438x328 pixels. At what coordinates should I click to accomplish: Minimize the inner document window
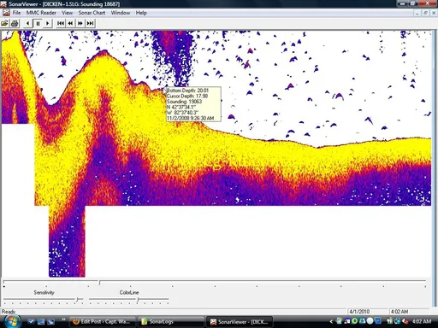(x=417, y=13)
